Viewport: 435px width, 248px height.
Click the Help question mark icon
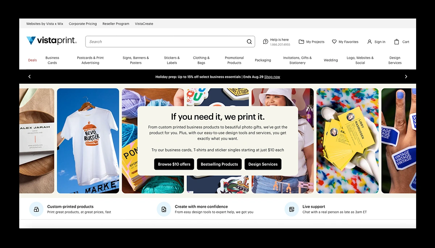click(x=265, y=42)
